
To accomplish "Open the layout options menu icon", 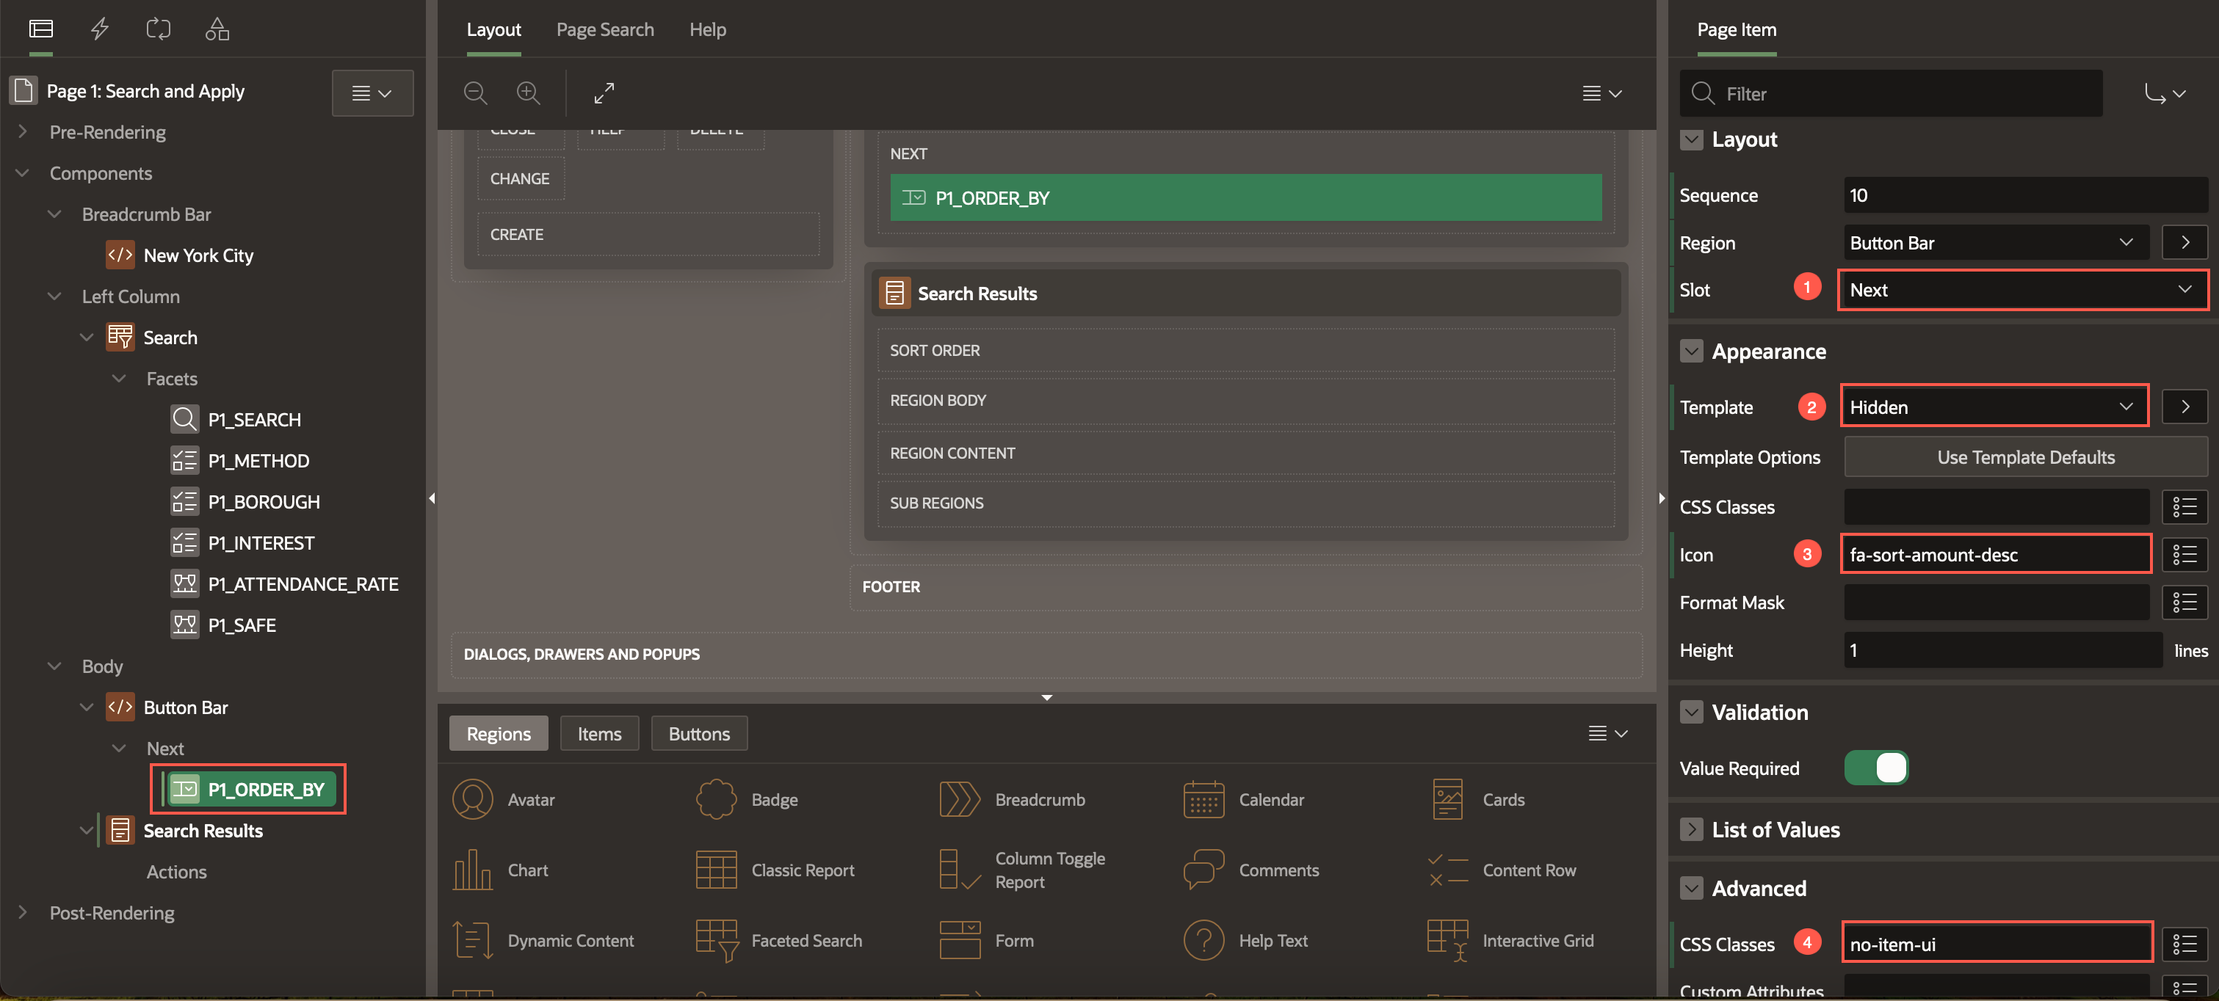I will coord(1601,93).
